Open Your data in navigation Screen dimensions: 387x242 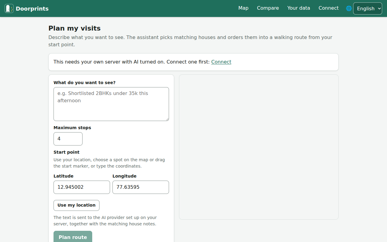tap(299, 8)
